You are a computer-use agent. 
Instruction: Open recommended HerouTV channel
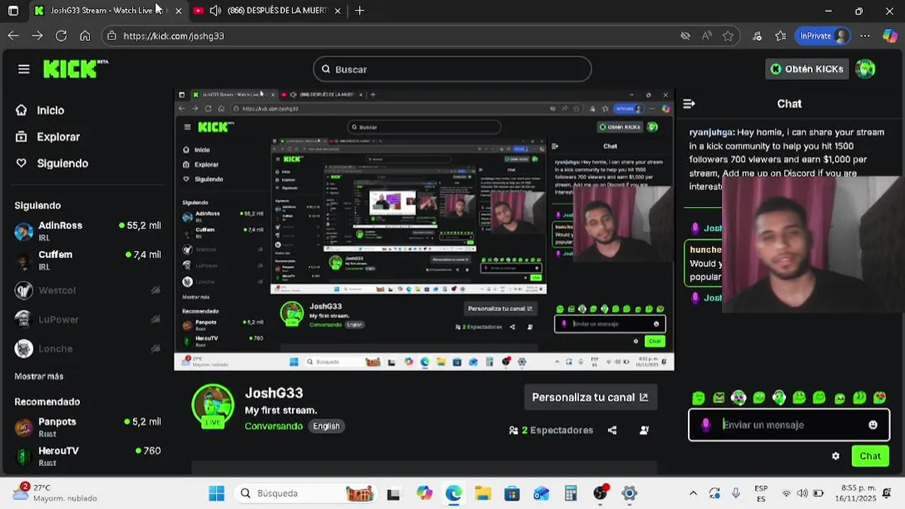88,456
